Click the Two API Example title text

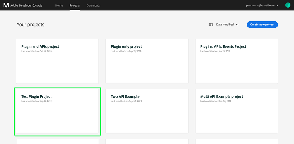125,96
